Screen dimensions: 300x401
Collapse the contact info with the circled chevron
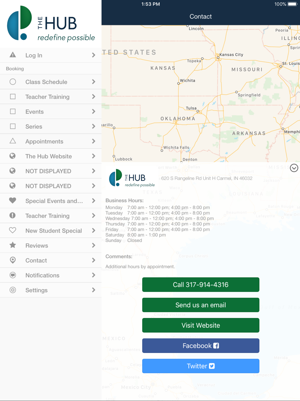[294, 168]
